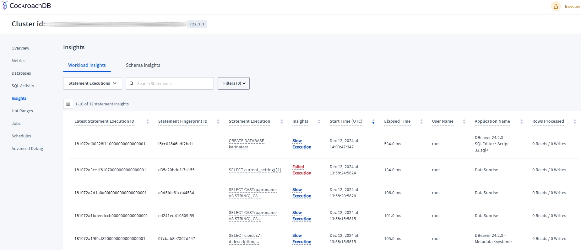The image size is (581, 250).
Task: Click the search magnifier icon
Action: click(132, 83)
